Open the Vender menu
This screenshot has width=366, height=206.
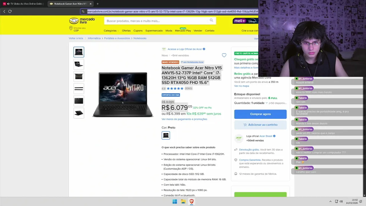(198, 31)
